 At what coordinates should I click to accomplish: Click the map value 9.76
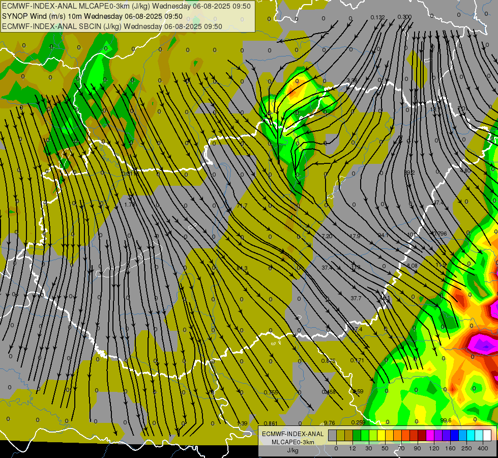point(329,423)
